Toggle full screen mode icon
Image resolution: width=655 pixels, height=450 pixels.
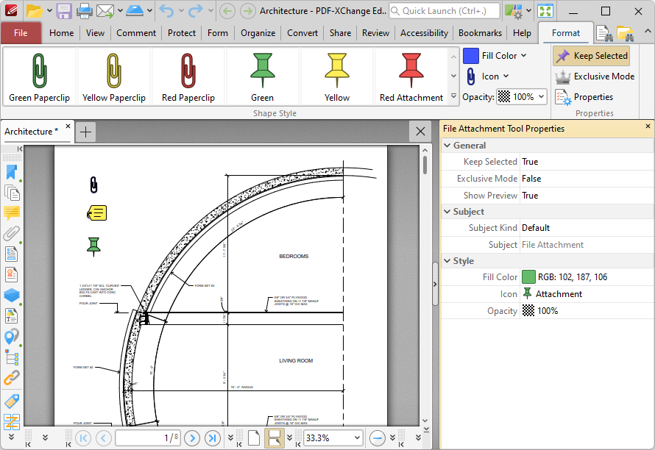coord(545,11)
